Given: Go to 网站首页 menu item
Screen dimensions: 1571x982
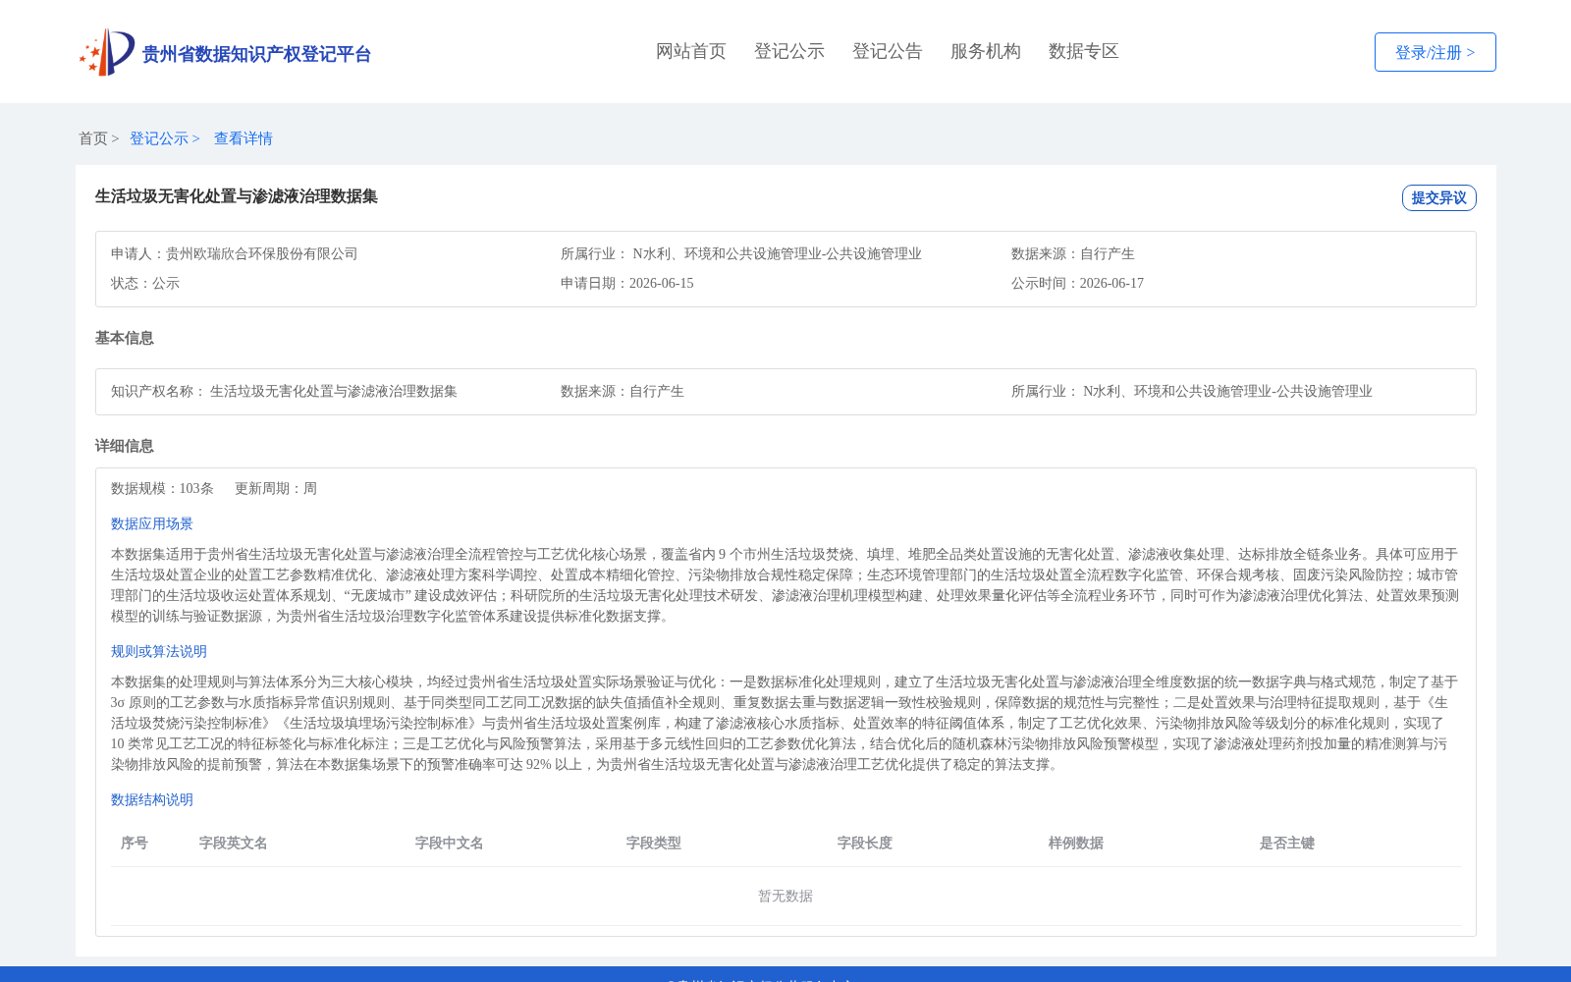Looking at the screenshot, I should tap(691, 51).
